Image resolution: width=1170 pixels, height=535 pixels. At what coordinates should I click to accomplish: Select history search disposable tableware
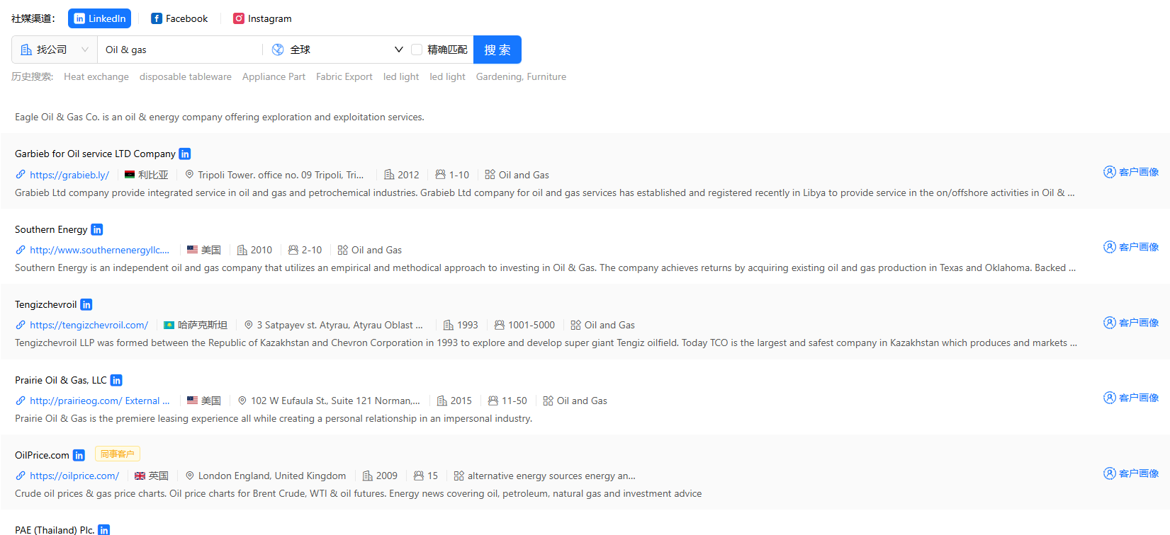click(x=186, y=76)
